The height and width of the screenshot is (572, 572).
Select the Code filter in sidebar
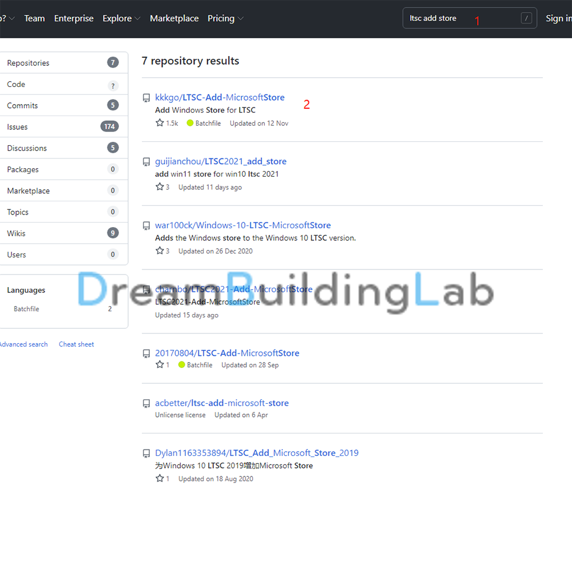[64, 84]
